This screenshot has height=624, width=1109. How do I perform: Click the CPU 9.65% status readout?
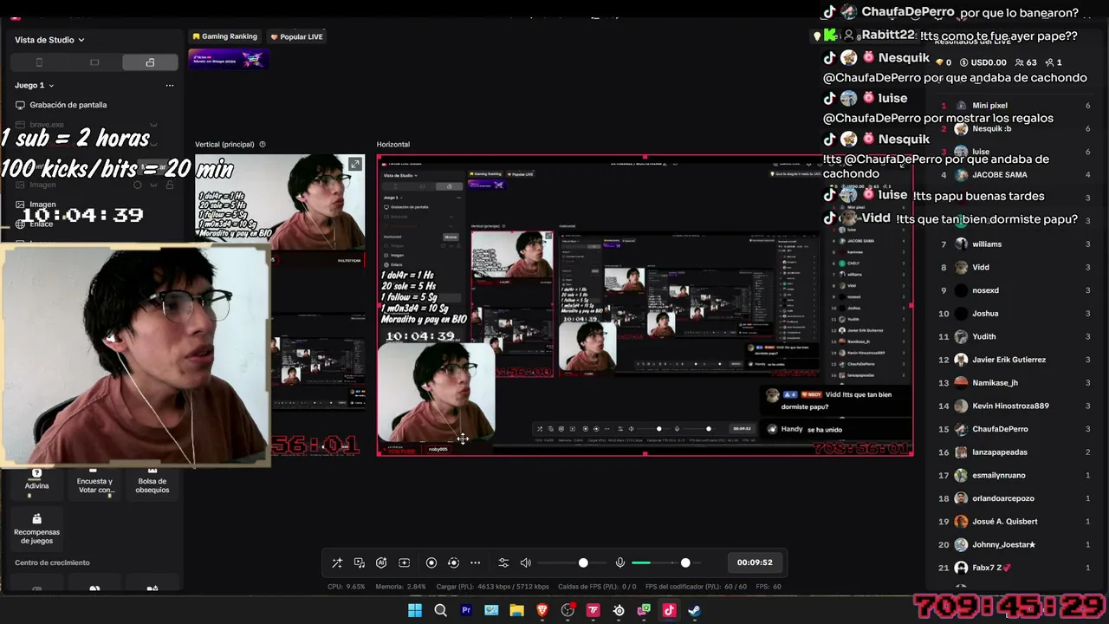347,587
